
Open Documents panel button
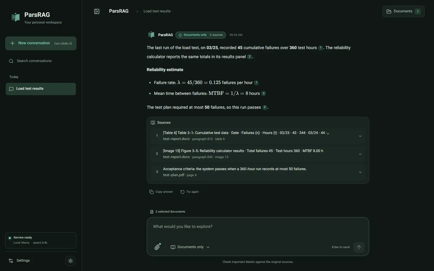pos(403,11)
